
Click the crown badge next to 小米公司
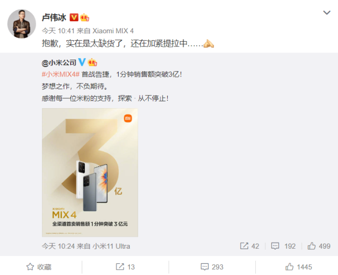click(x=92, y=62)
